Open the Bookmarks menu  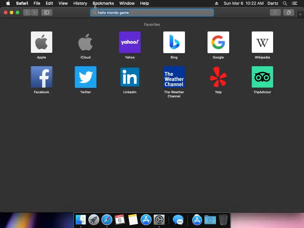[103, 3]
